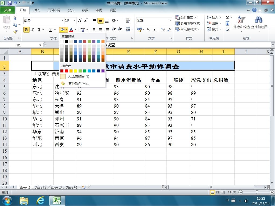
Task: Apply percent style to the cells
Action: tap(148, 30)
